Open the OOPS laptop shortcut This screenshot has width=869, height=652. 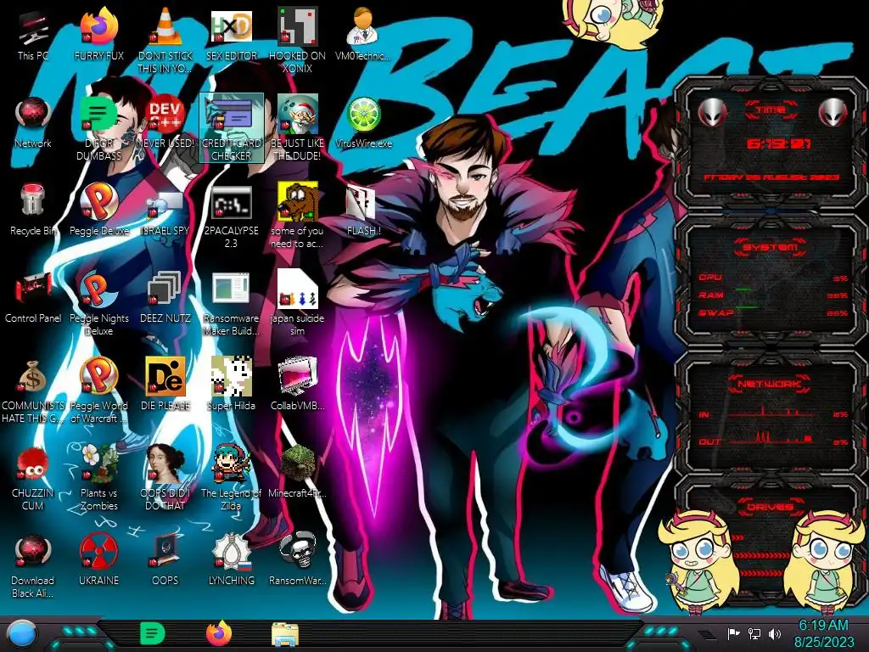click(165, 560)
